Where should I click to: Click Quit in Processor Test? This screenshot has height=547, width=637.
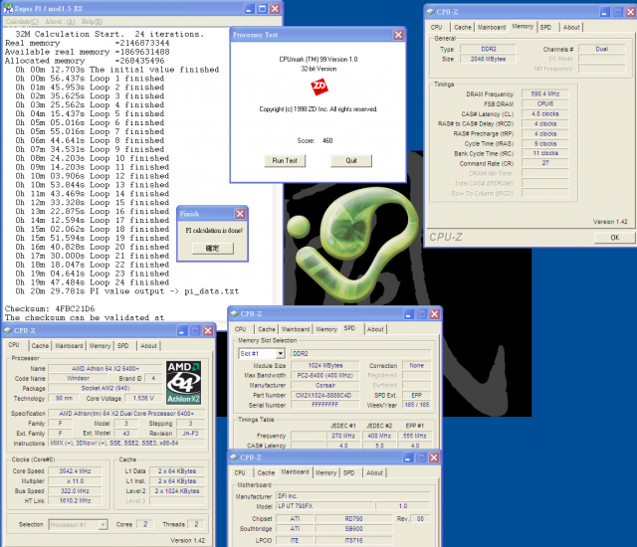coord(351,161)
